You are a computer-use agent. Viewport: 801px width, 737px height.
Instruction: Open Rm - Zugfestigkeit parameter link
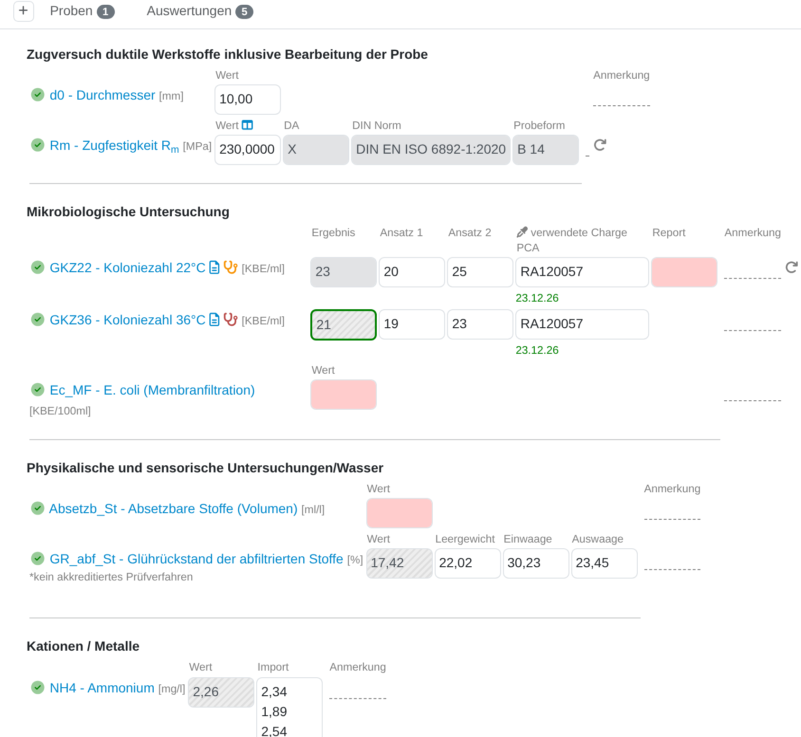[114, 146]
